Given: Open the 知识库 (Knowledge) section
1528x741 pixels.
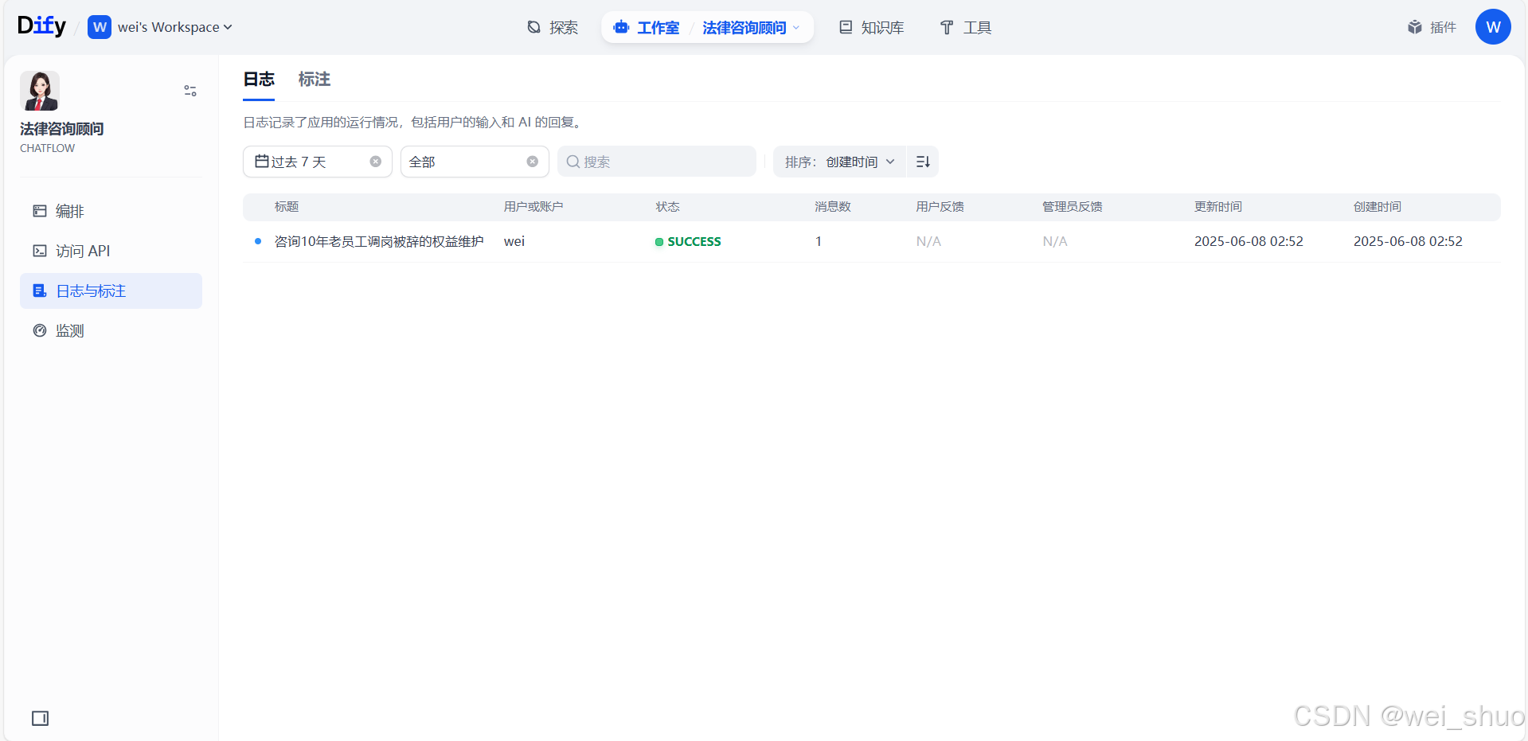Looking at the screenshot, I should coord(870,27).
